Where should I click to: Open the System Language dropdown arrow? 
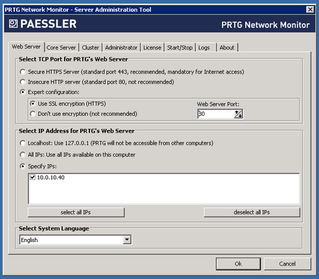click(127, 240)
